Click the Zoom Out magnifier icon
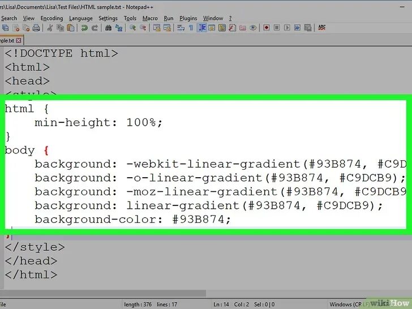This screenshot has width=412, height=309. point(143,28)
